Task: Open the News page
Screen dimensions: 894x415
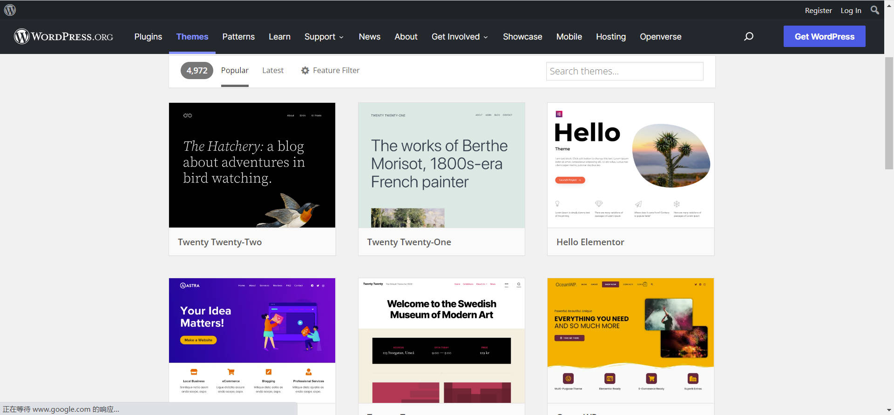Action: 370,36
